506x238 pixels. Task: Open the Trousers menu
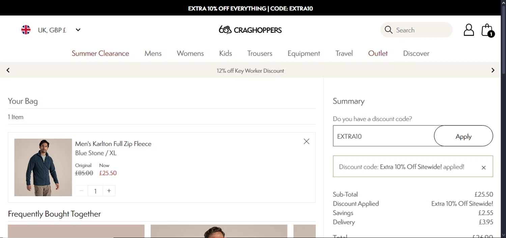coord(260,53)
